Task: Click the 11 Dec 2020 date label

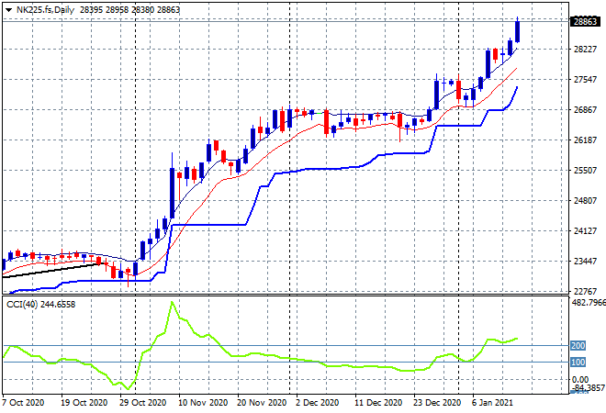Action: [378, 403]
